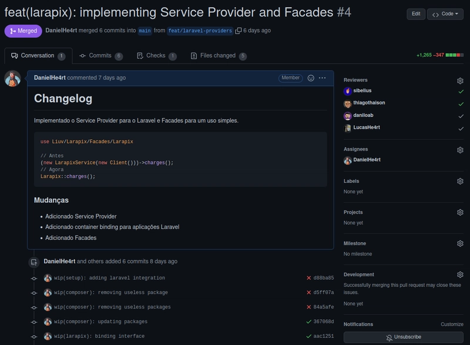470x345 pixels.
Task: Switch to the Conversation tab
Action: point(38,56)
